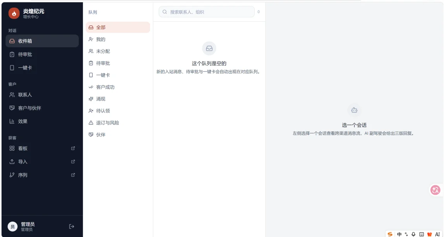444x237 pixels.
Task: Select the 我的 queue
Action: point(118,39)
